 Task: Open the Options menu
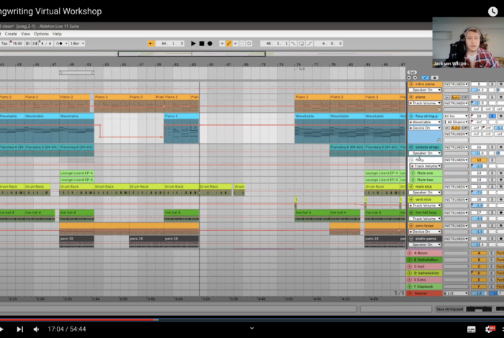click(x=41, y=34)
